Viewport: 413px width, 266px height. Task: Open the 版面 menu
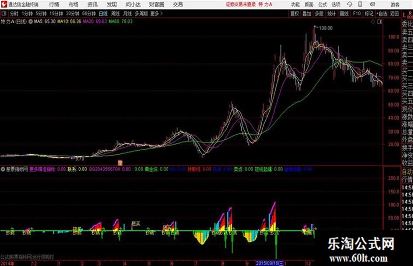(309, 4)
